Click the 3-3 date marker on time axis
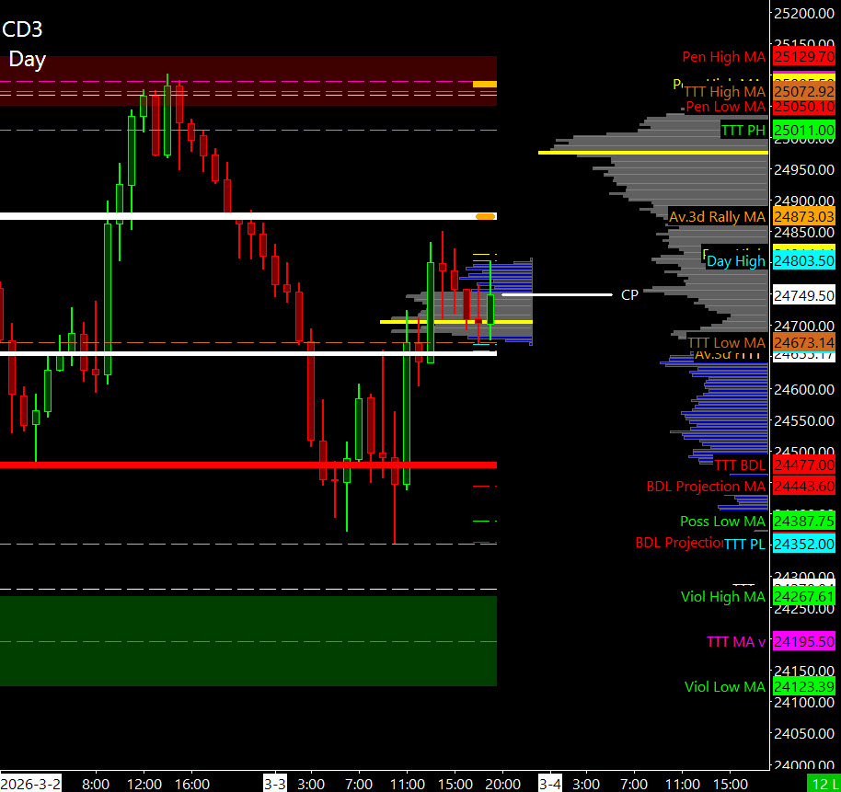 (274, 784)
